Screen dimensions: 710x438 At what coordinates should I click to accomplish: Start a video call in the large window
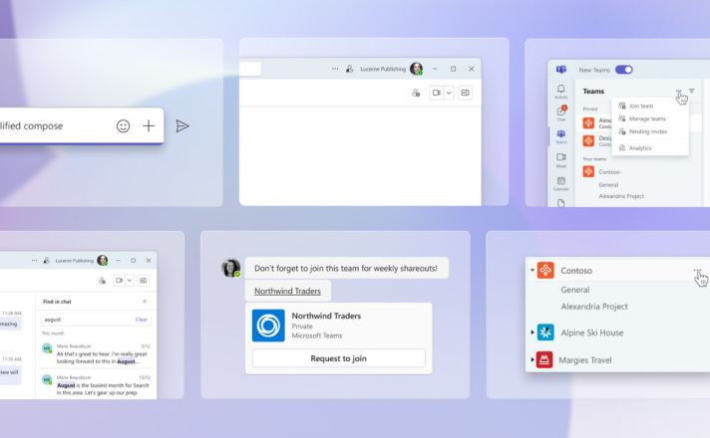point(437,93)
